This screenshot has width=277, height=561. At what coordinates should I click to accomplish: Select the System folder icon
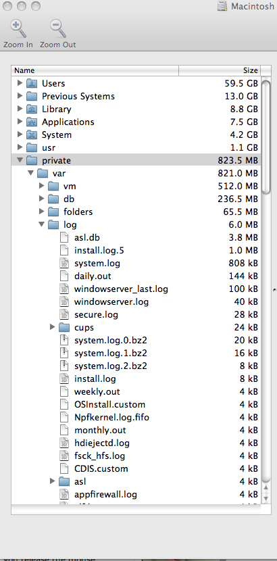tap(32, 135)
